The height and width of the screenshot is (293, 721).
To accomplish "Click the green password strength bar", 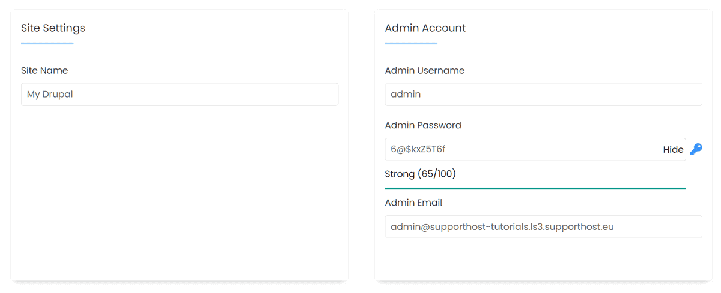I will pos(535,188).
